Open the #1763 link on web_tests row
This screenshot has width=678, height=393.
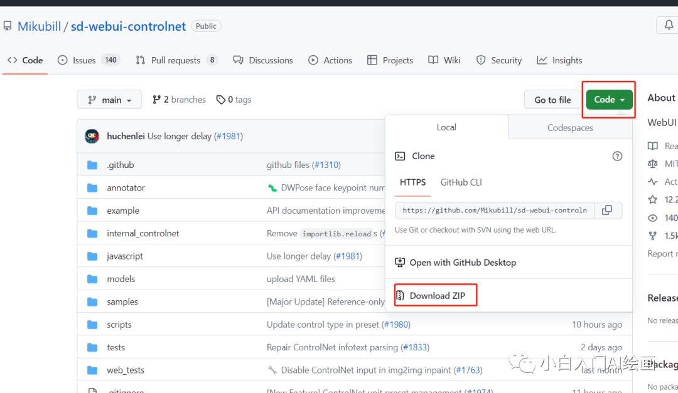[468, 370]
